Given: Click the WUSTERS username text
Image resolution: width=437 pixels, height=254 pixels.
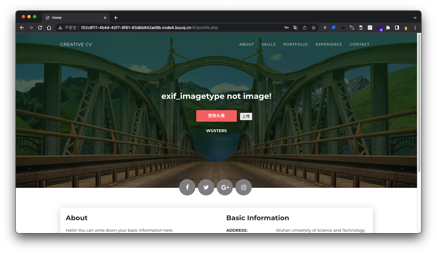Looking at the screenshot, I should 216,131.
